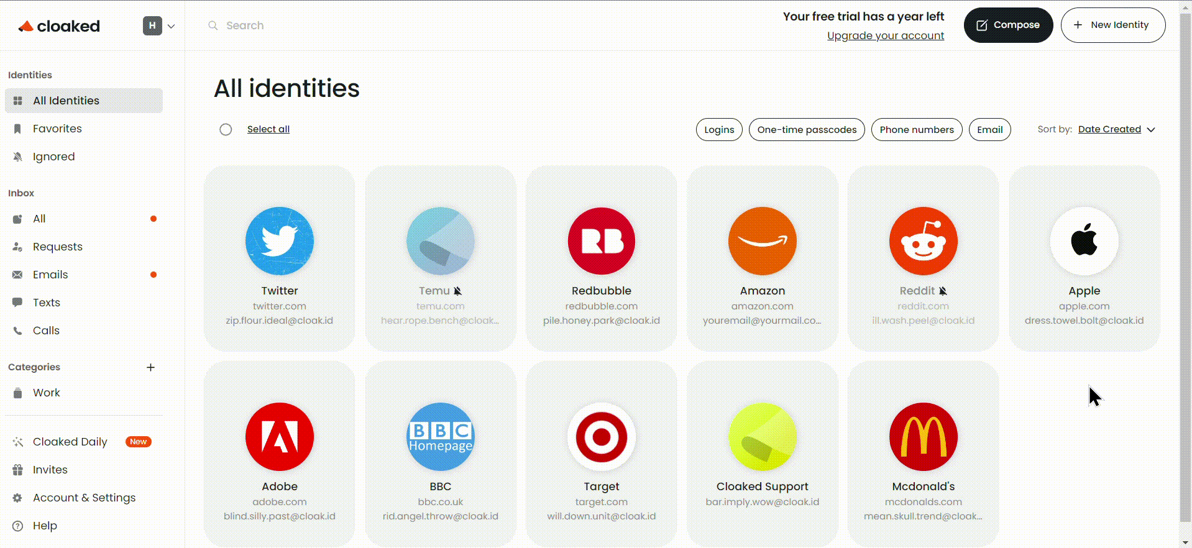Tick the Select all circle checkbox
Screen dimensions: 1192x548
pos(226,129)
